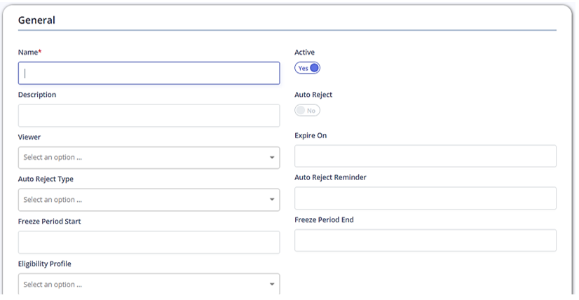The width and height of the screenshot is (579, 300).
Task: Select the Expire On field
Action: coord(425,156)
